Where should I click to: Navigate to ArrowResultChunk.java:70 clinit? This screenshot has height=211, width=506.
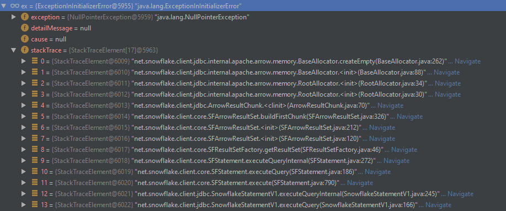point(390,105)
